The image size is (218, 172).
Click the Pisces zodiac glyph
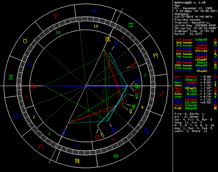tap(94, 11)
